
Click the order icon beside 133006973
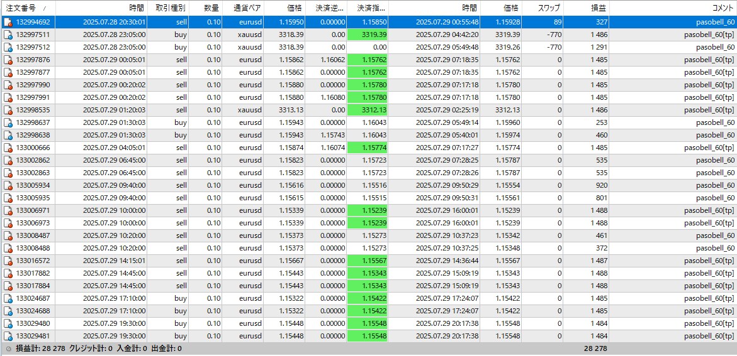tap(8, 224)
